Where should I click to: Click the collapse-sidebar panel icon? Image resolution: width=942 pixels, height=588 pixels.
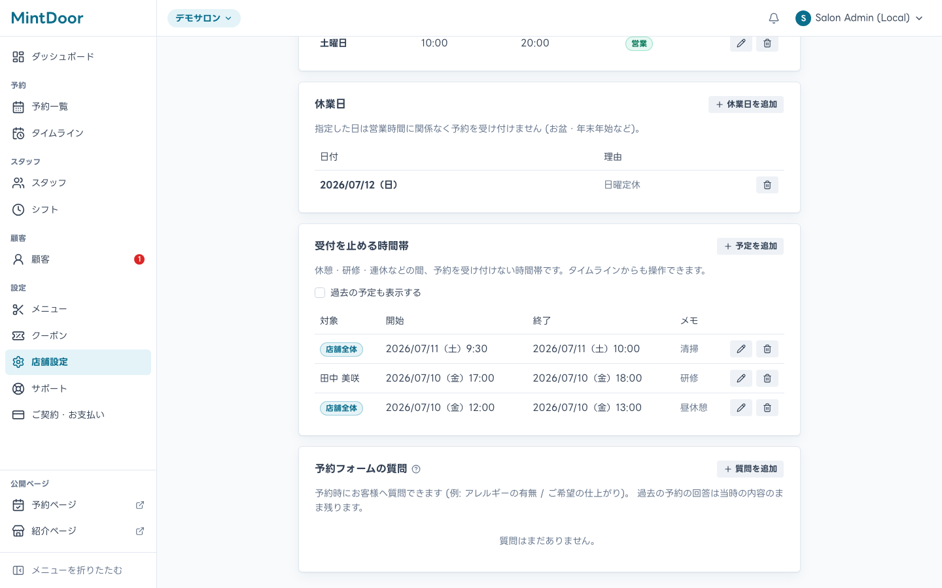18,570
